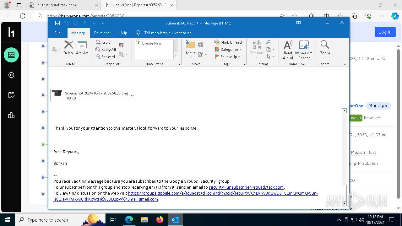Image resolution: width=402 pixels, height=226 pixels.
Task: Collapse the ribbon with the chevron
Action: [x=345, y=64]
